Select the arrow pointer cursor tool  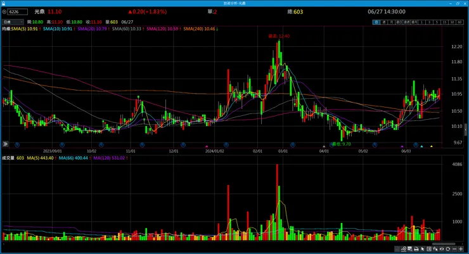coord(422,249)
